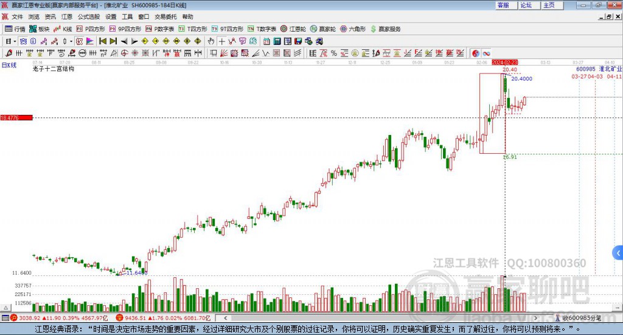Open the calendar date icon
623x335 pixels.
click(x=266, y=41)
